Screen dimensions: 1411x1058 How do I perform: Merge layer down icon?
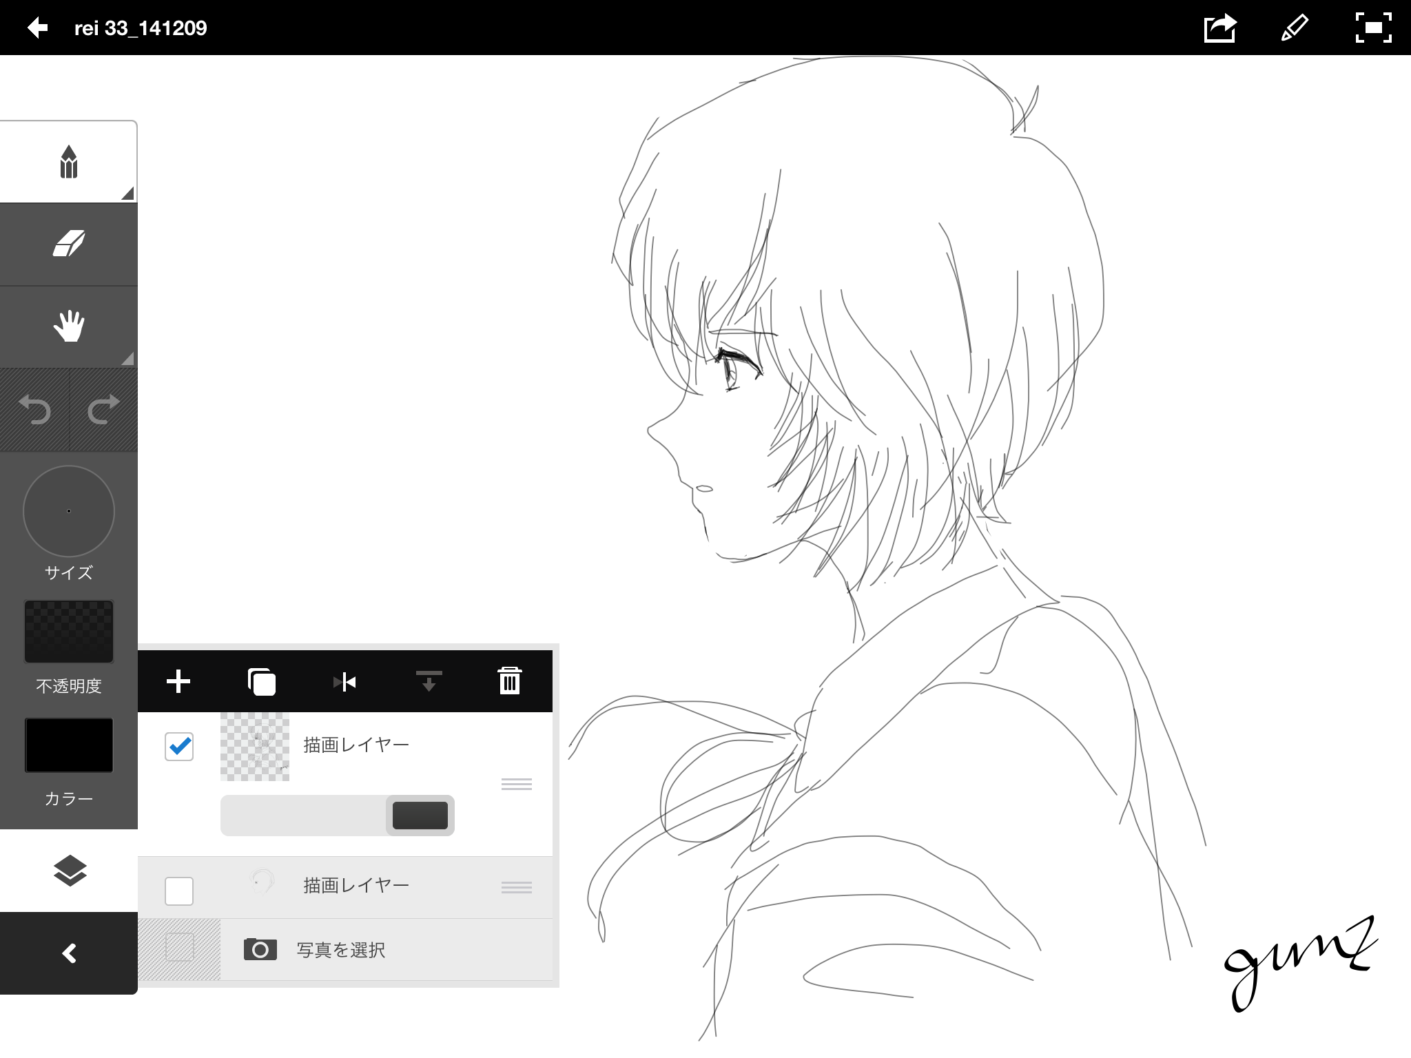coord(429,681)
